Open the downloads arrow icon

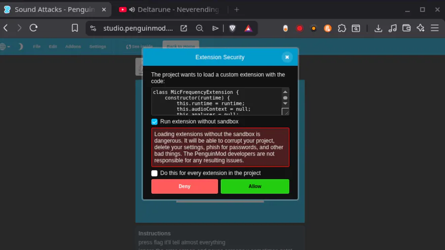click(378, 28)
